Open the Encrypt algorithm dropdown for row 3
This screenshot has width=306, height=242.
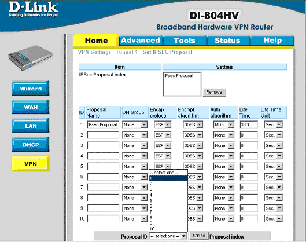coord(193,145)
